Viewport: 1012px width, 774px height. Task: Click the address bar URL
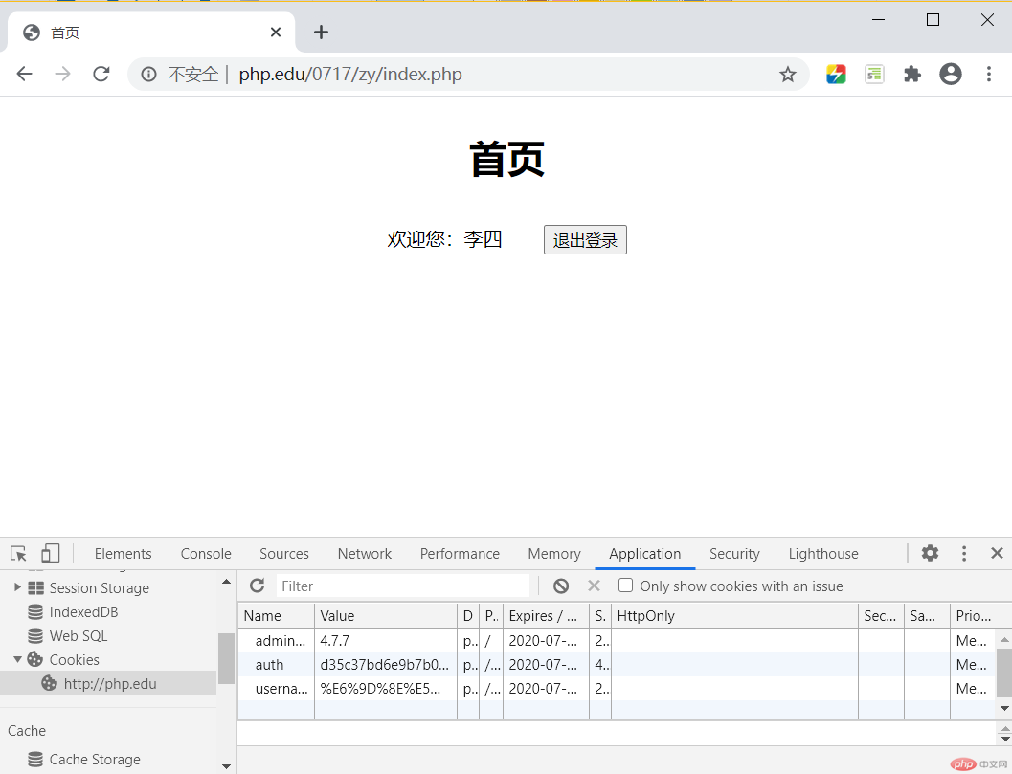pos(350,75)
